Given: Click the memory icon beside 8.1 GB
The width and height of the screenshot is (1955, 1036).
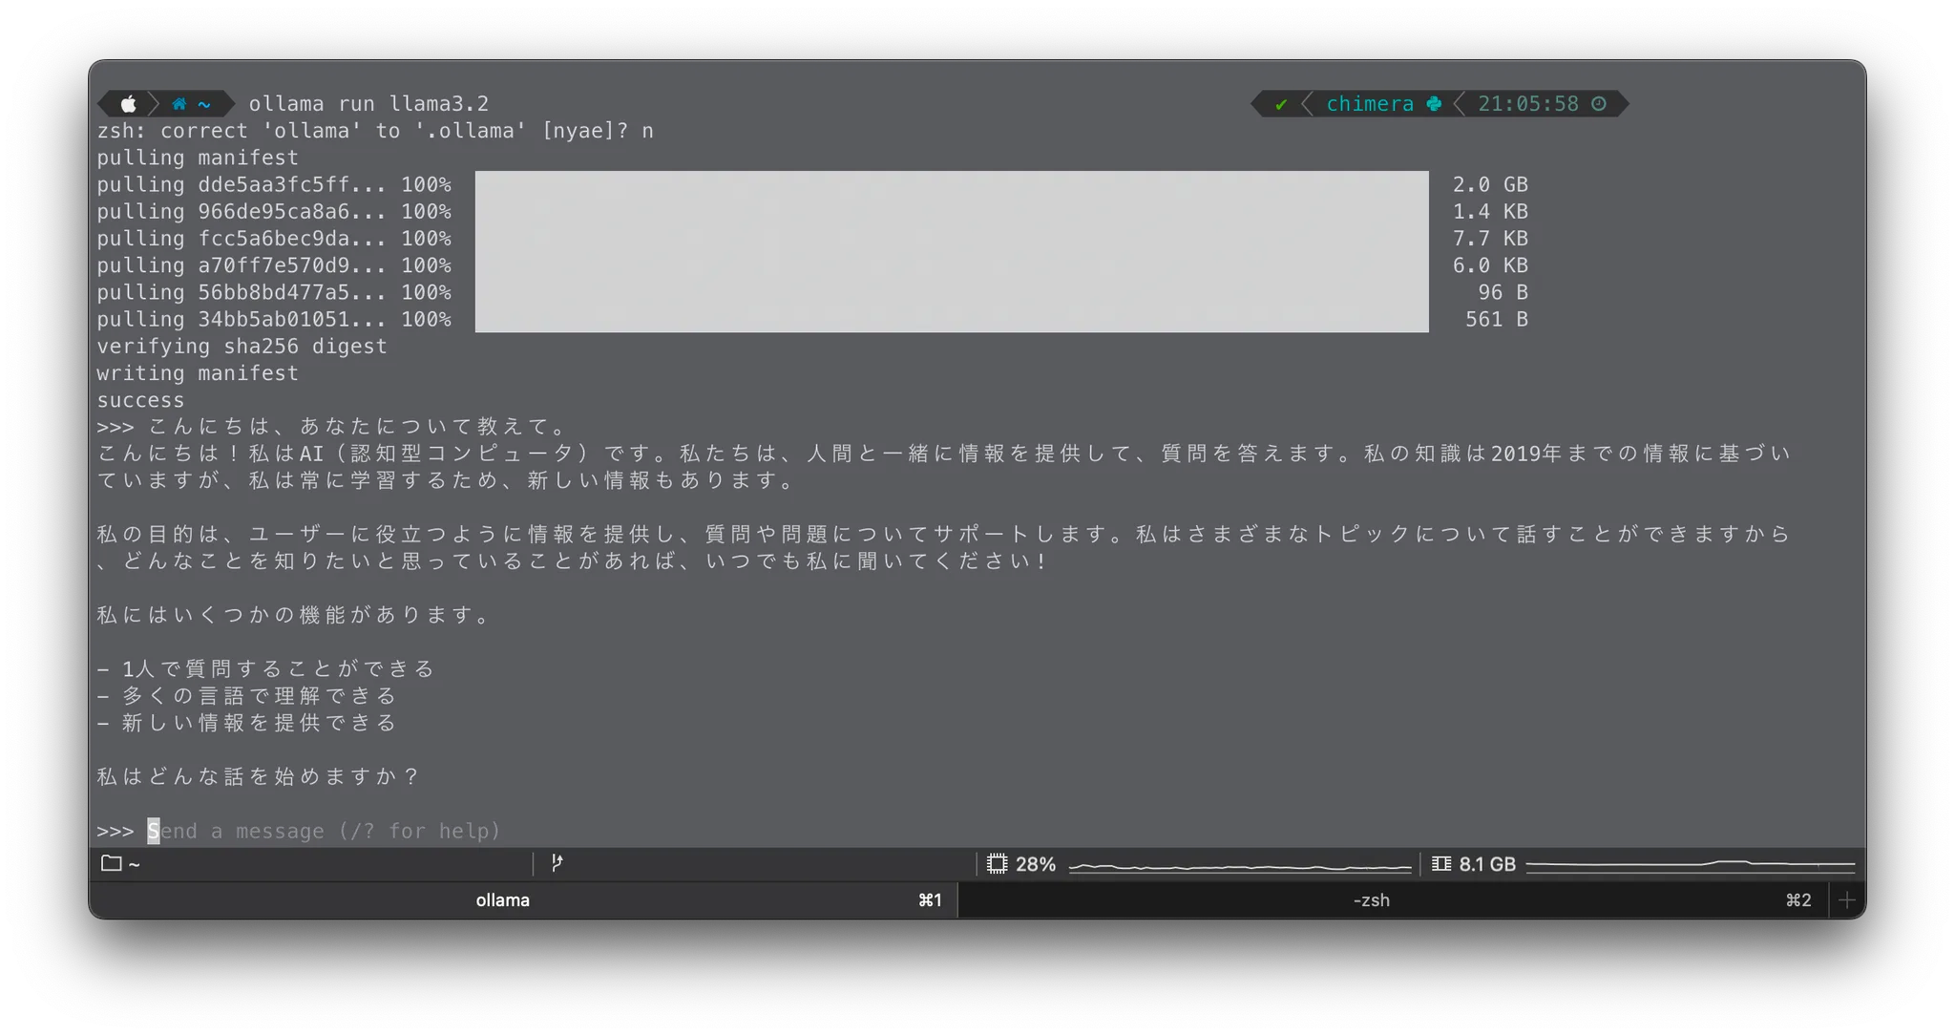Looking at the screenshot, I should click(x=1441, y=864).
